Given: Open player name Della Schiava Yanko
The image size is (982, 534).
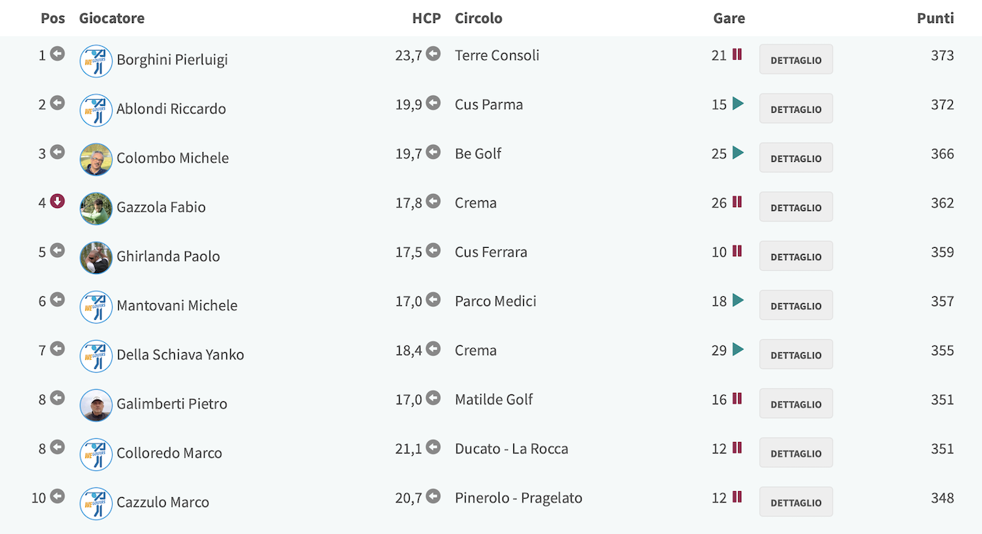Looking at the screenshot, I should click(x=180, y=354).
